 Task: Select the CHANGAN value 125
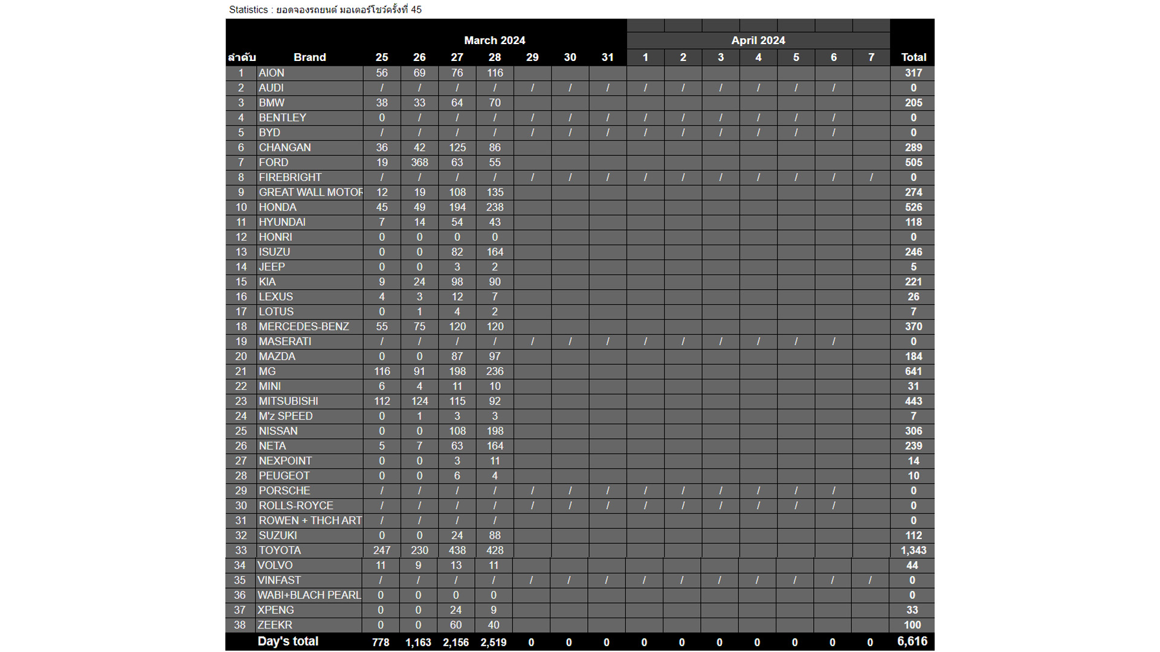(x=457, y=147)
